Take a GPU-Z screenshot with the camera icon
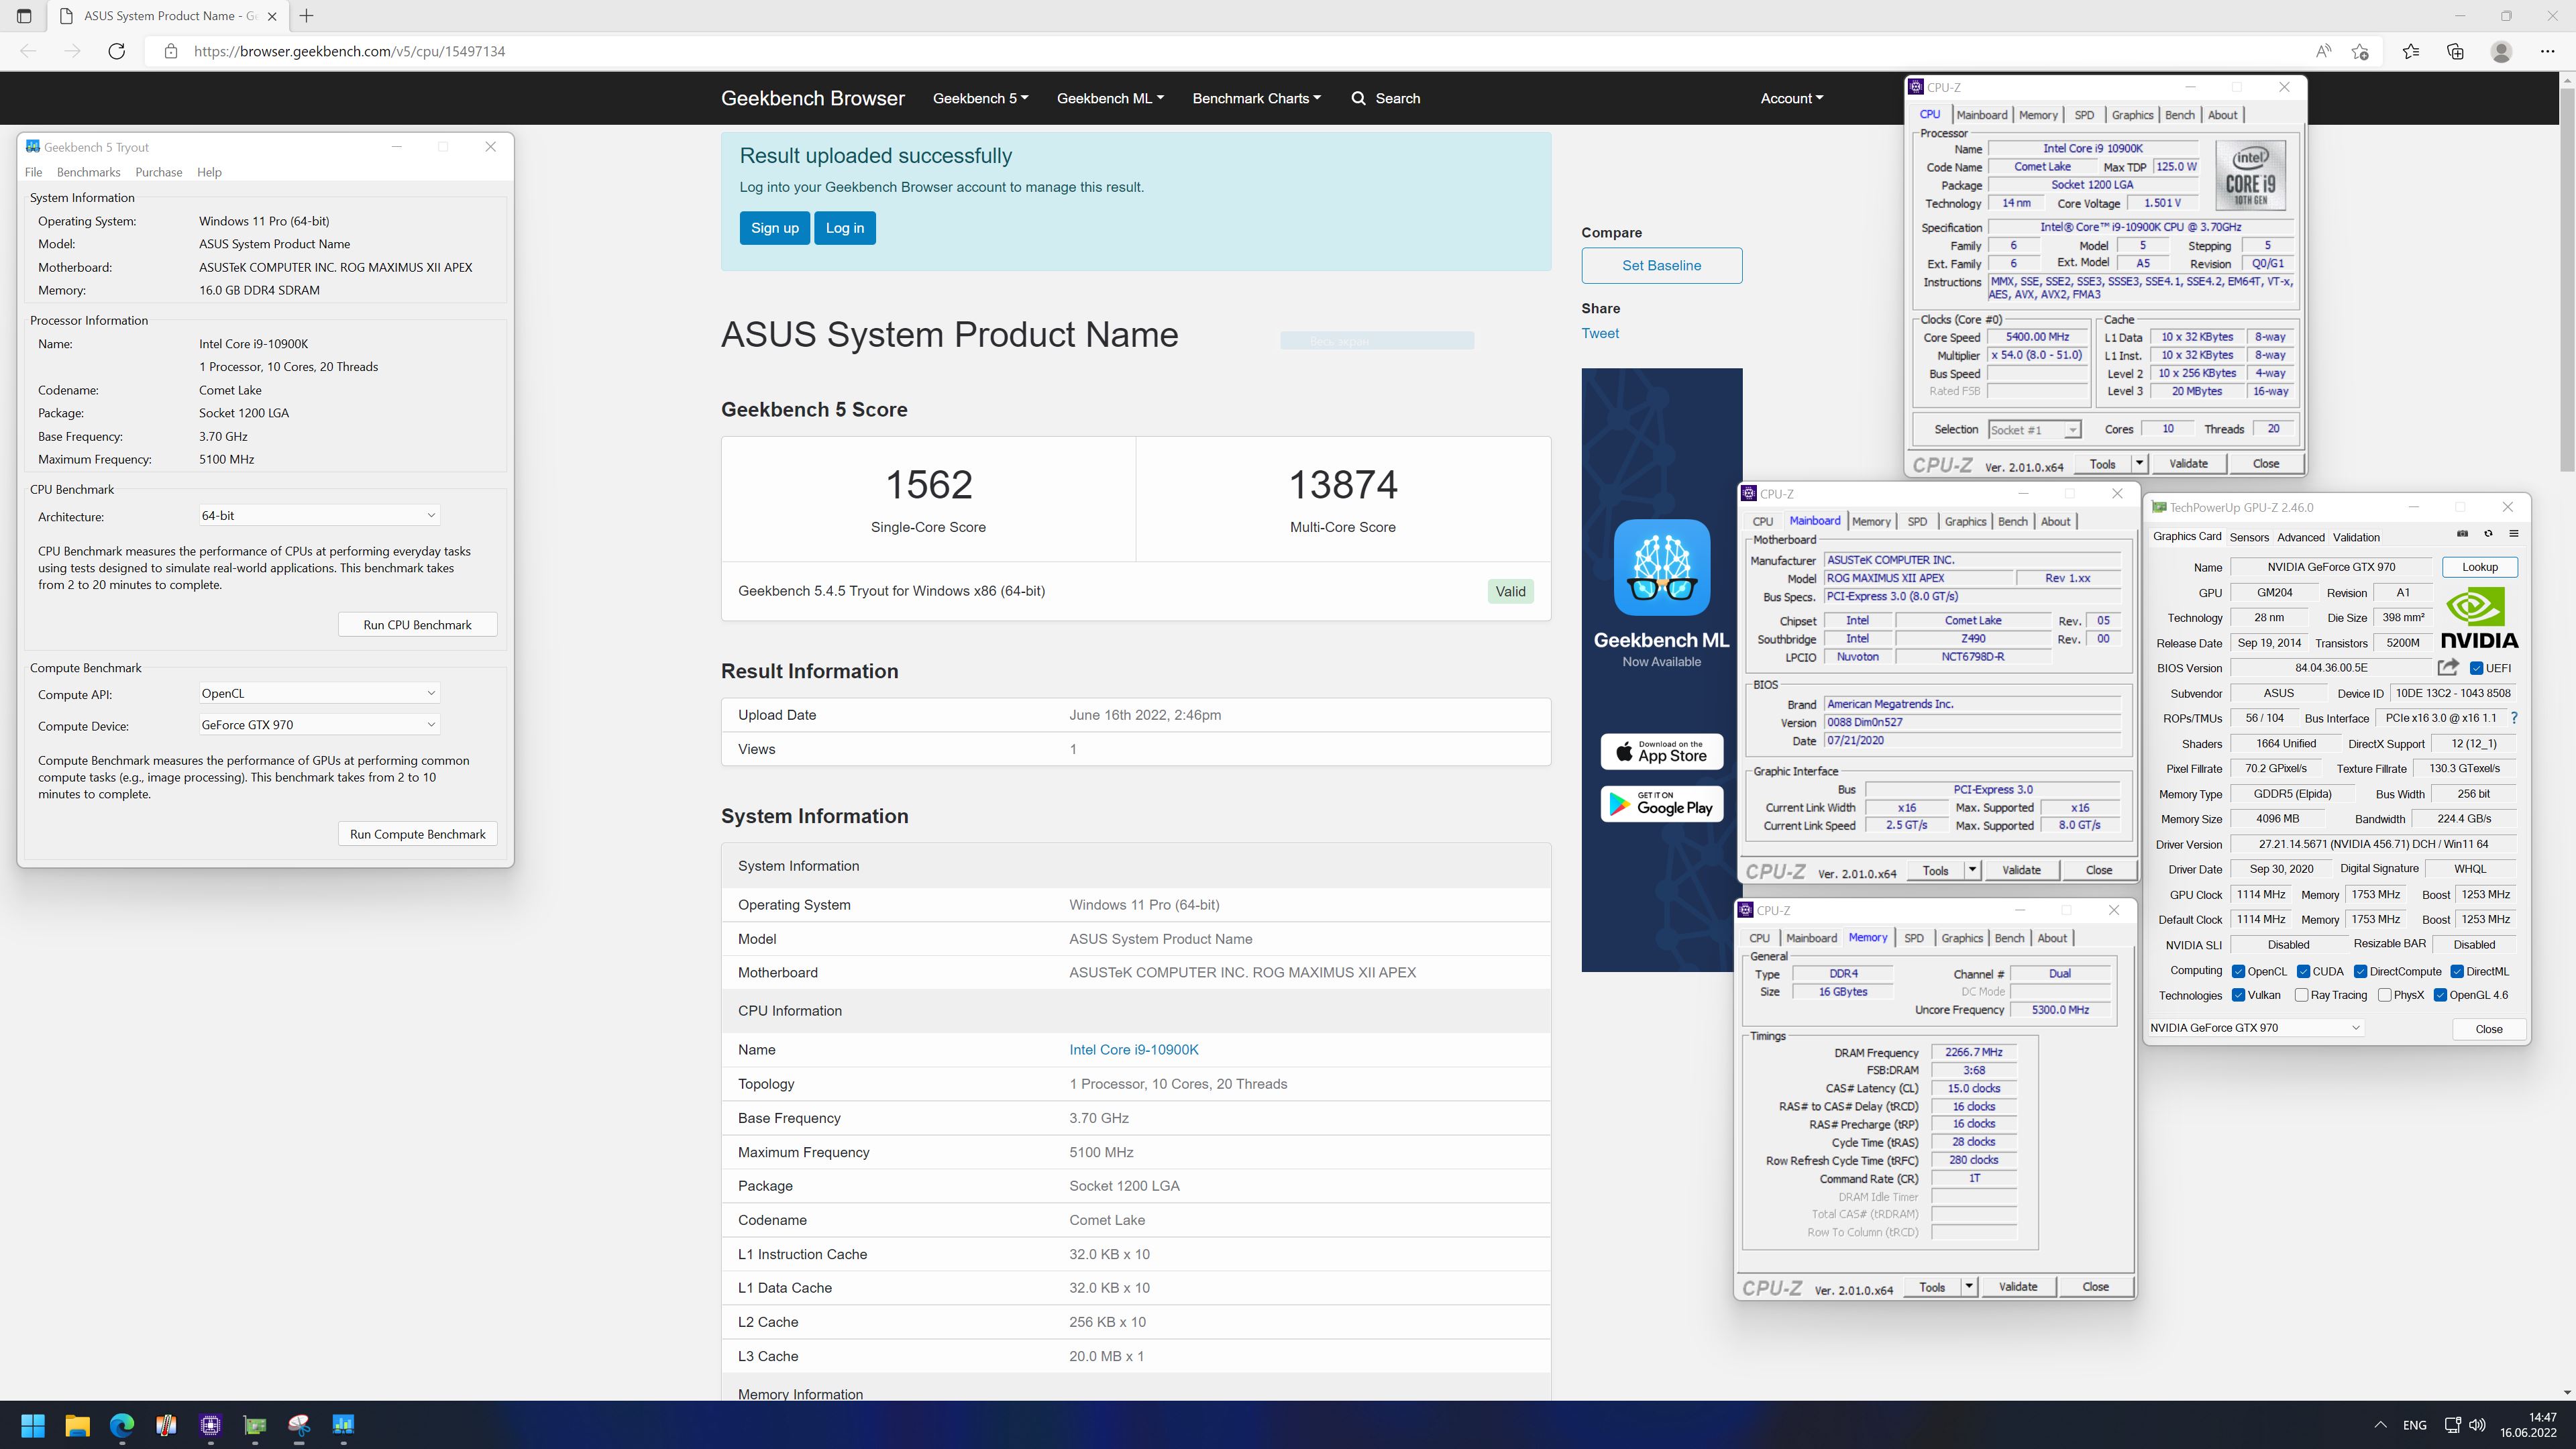This screenshot has width=2576, height=1449. point(2462,533)
